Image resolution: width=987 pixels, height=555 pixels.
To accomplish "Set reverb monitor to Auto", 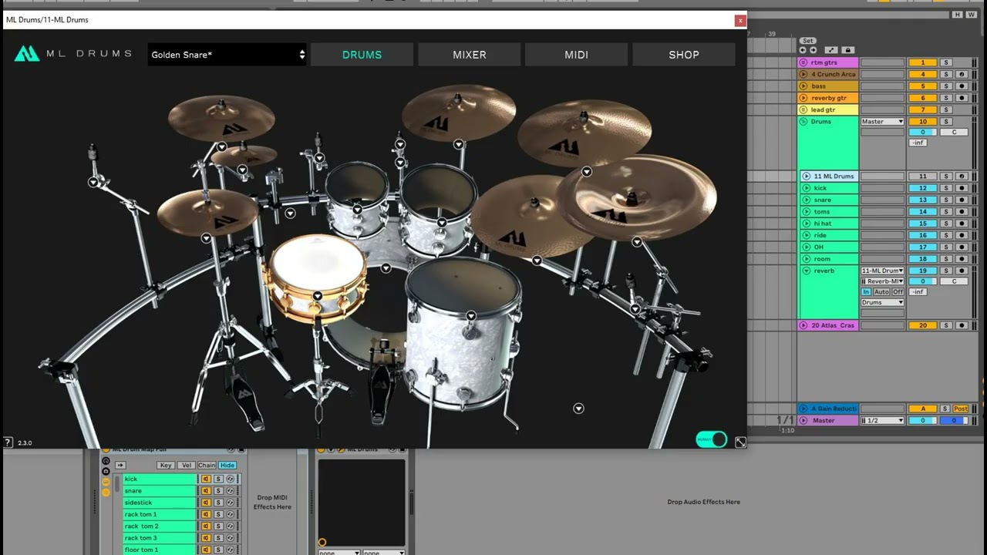I will [x=881, y=292].
